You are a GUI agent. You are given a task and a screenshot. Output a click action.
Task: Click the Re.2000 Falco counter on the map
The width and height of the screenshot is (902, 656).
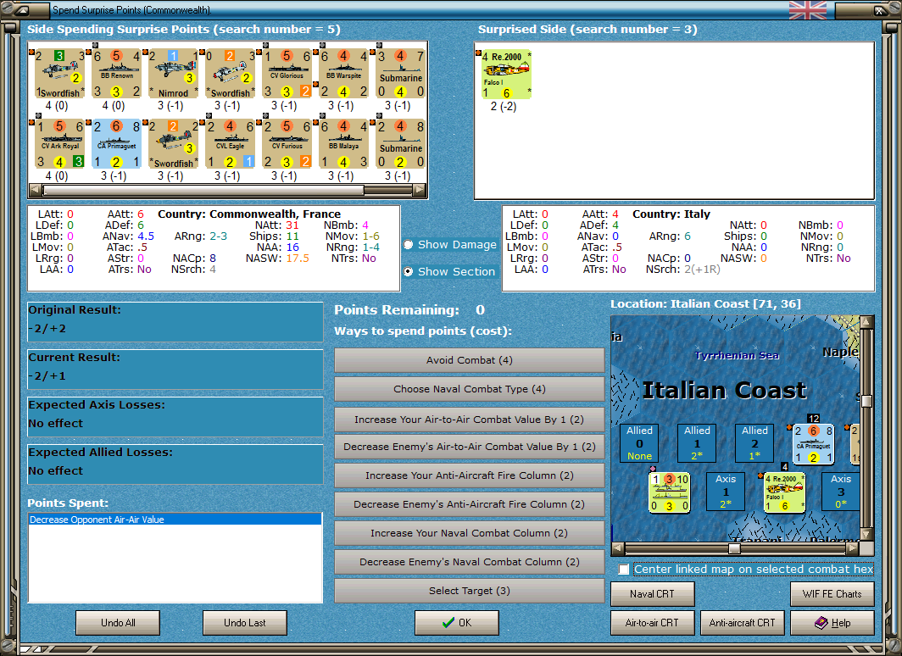coord(784,492)
